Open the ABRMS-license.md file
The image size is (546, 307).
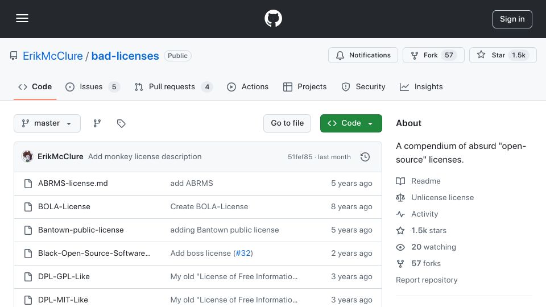click(73, 184)
